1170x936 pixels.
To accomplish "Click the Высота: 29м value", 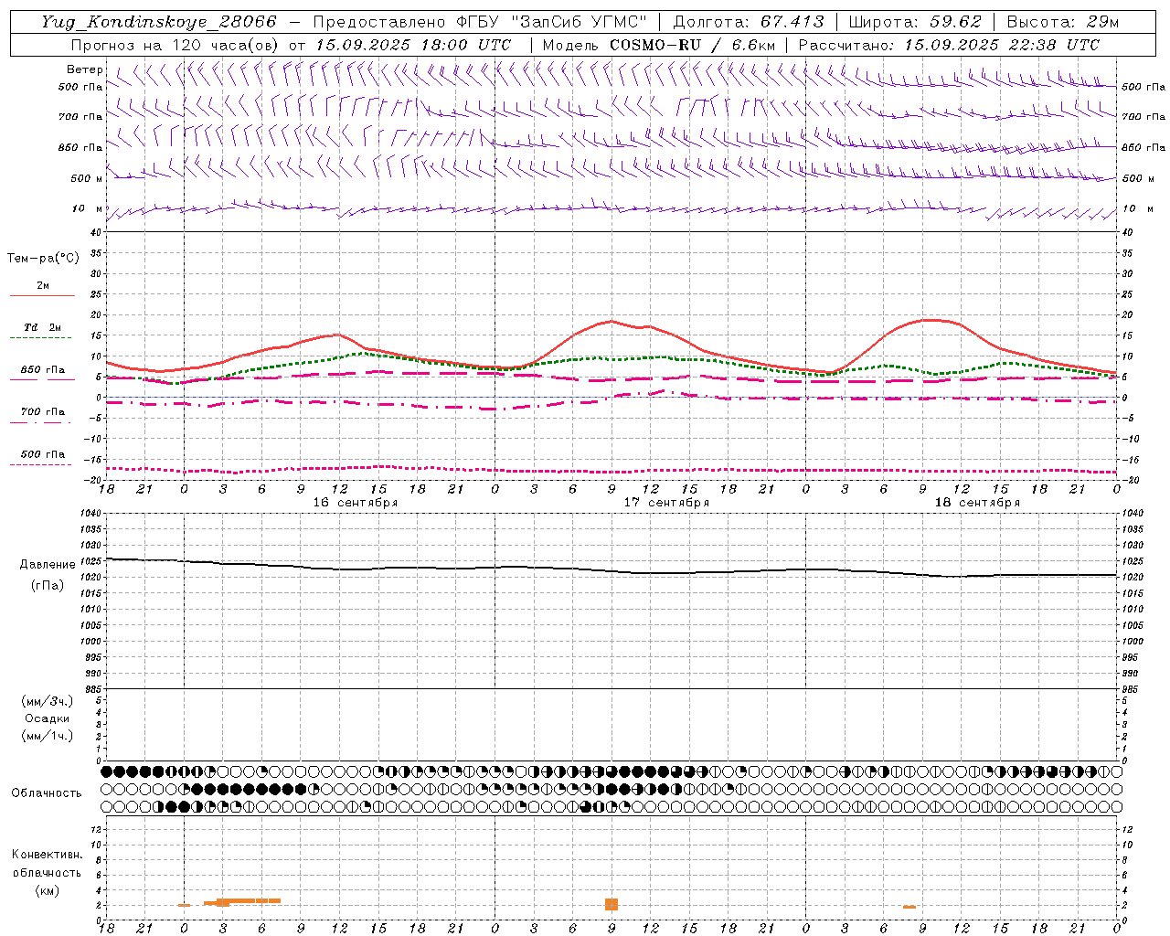I will [x=1062, y=22].
